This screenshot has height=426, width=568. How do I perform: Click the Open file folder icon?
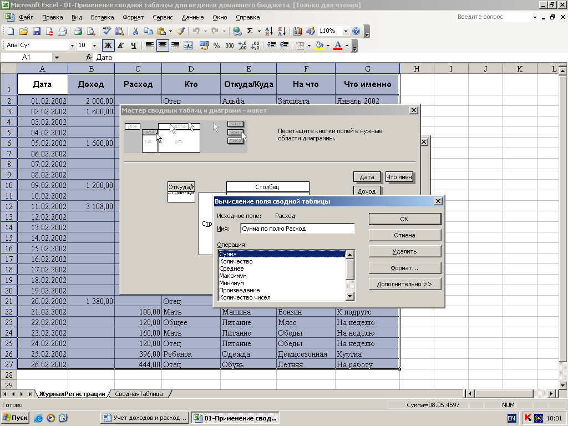click(x=23, y=31)
